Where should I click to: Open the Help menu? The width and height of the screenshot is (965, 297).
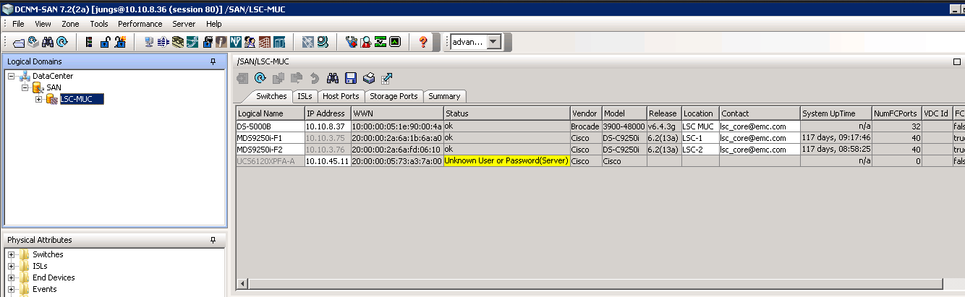coord(214,24)
